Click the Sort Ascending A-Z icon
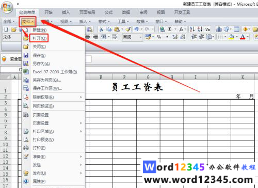The width and height of the screenshot is (258, 188). (192, 29)
